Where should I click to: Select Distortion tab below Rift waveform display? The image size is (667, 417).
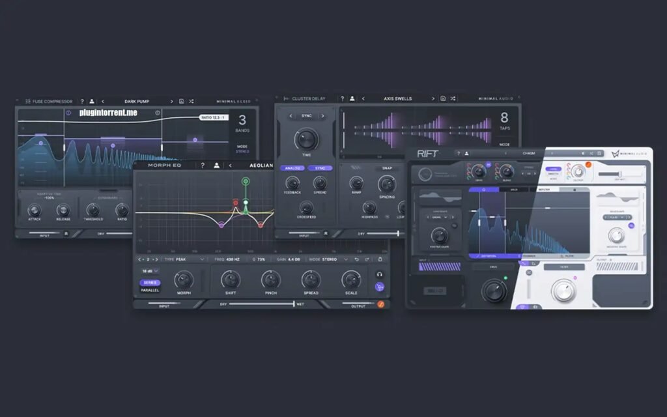489,256
